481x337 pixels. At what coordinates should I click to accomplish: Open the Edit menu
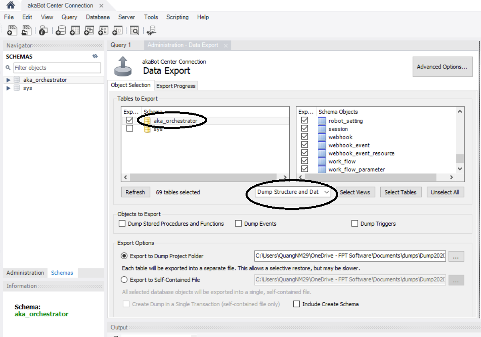[27, 17]
